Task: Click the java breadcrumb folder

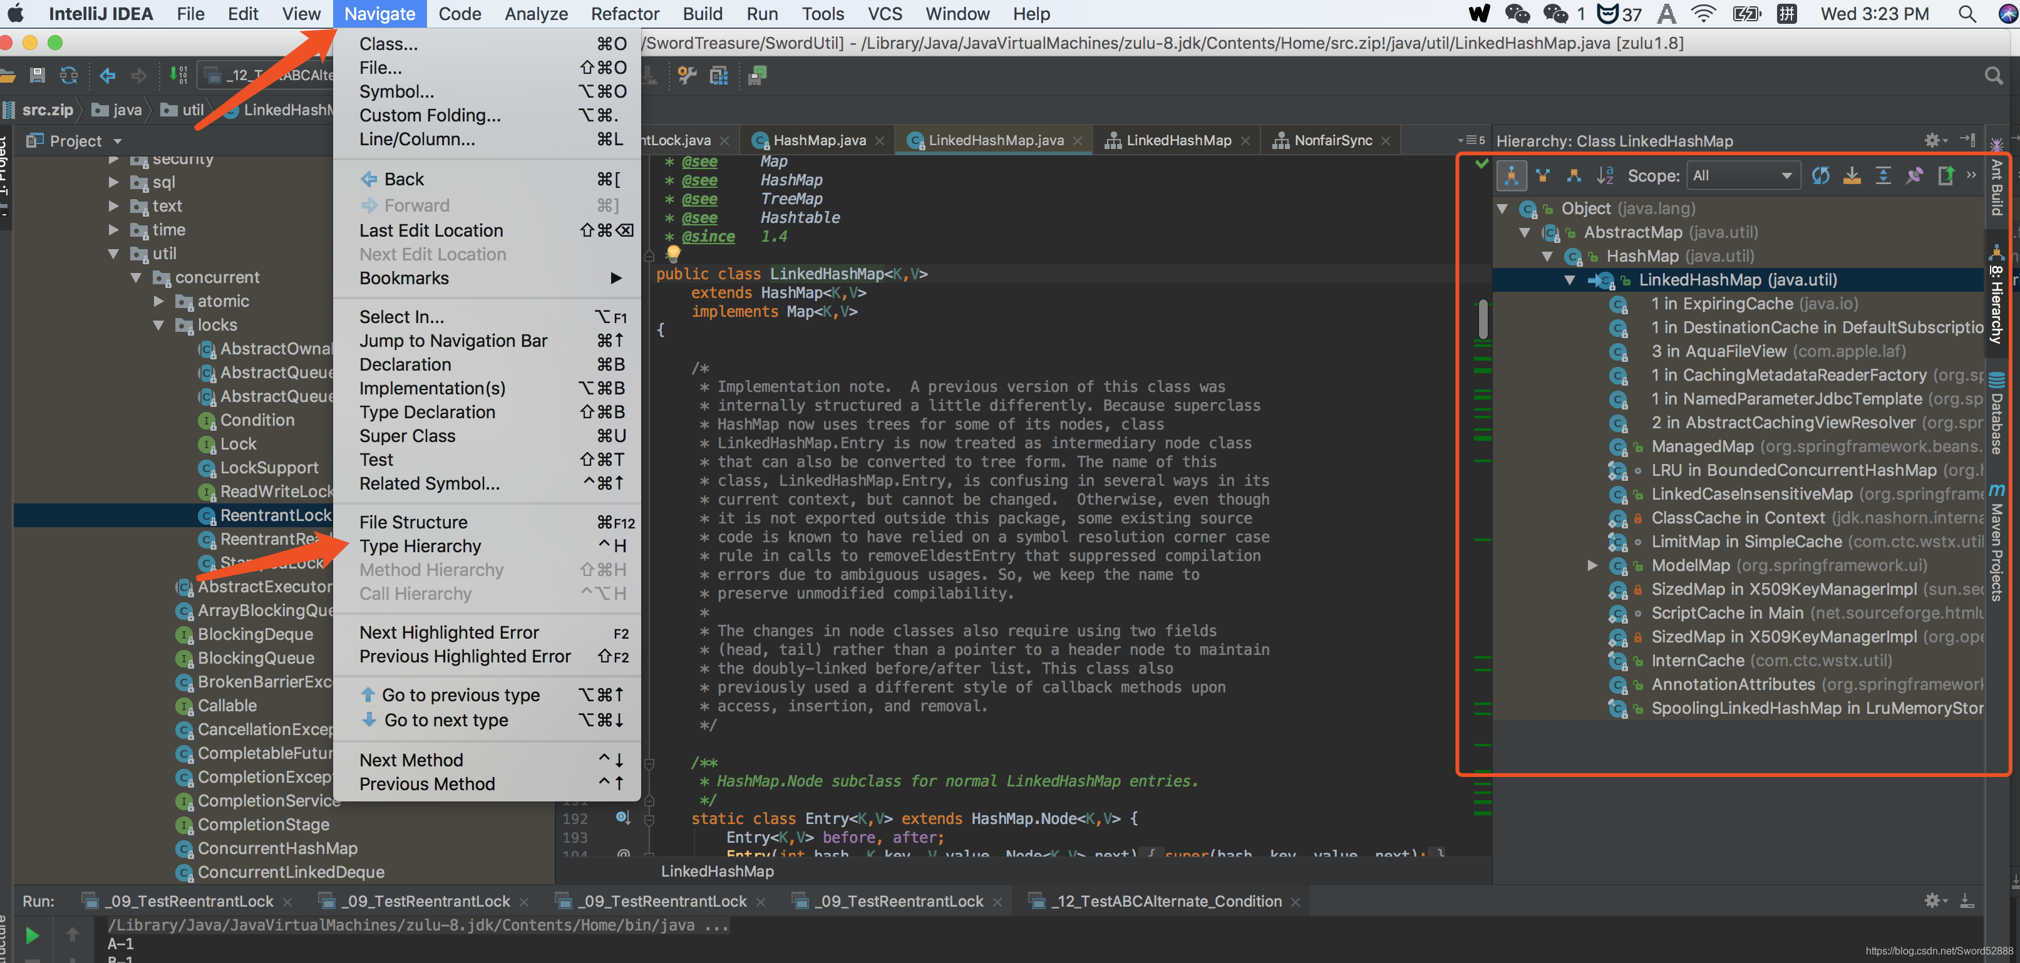Action: [x=116, y=110]
